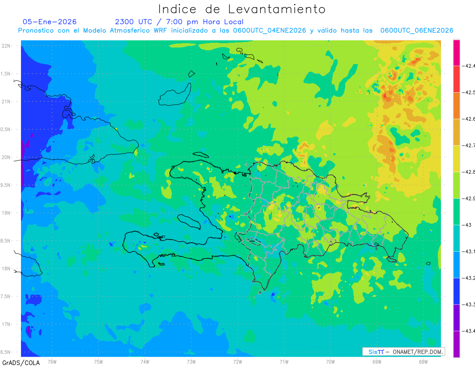Click the '18N' latitude label

pos(6,268)
